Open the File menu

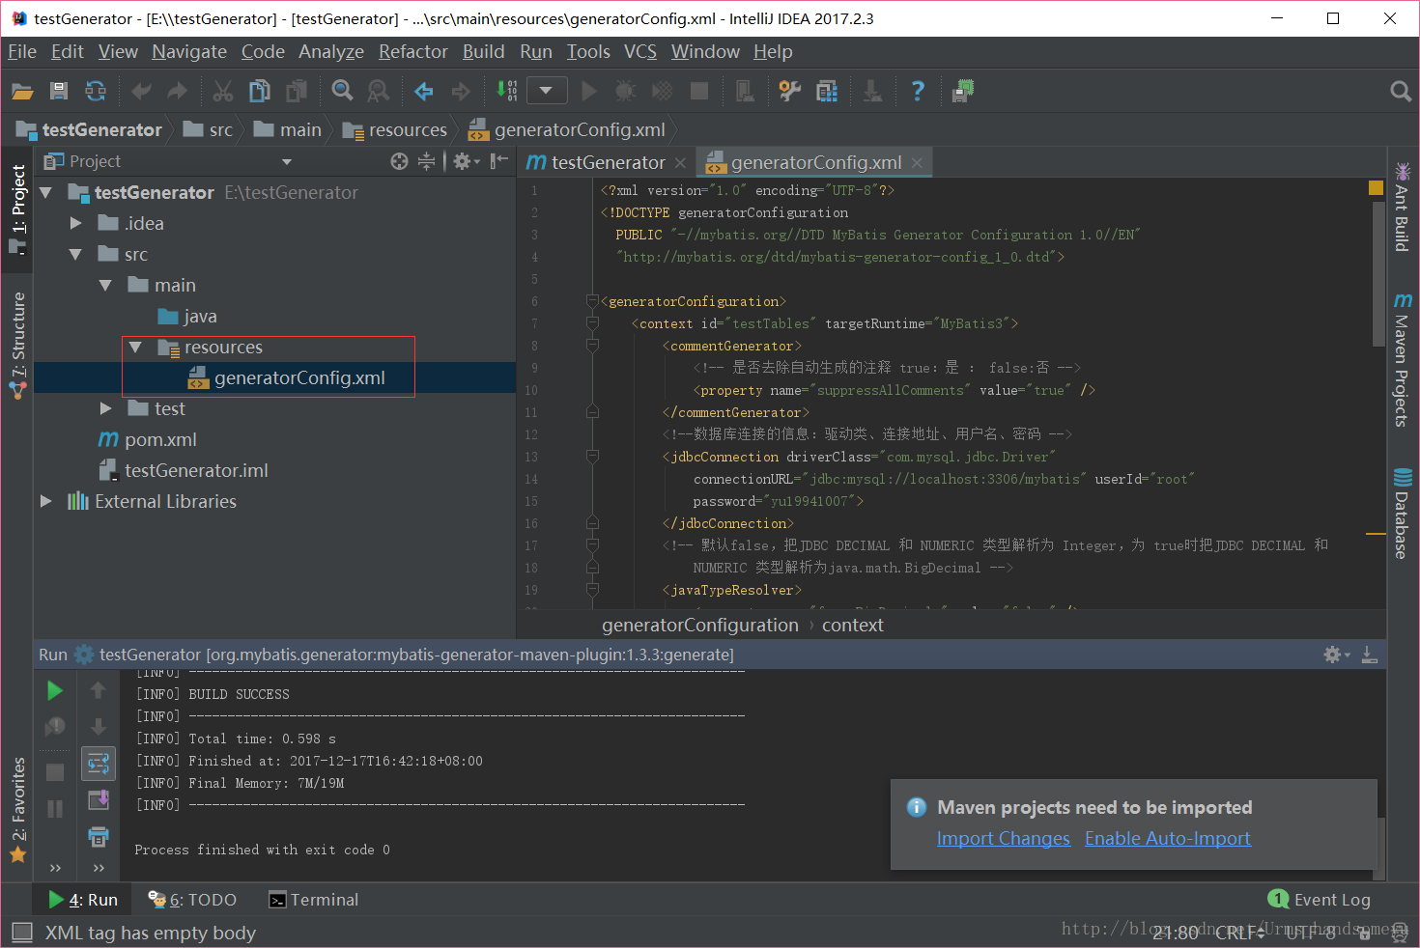tap(21, 51)
